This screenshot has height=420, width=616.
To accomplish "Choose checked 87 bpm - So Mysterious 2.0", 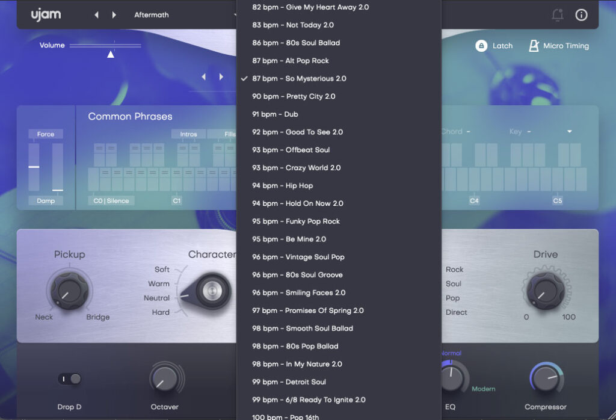I will (339, 79).
